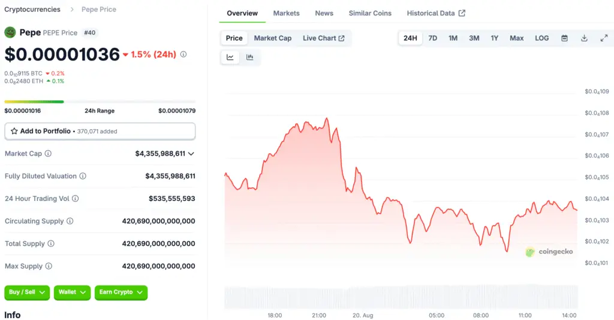Click the 24h Range progress bar

(x=100, y=102)
